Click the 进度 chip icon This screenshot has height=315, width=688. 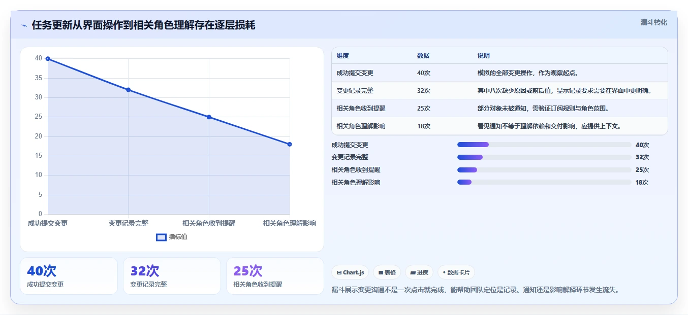coord(413,272)
